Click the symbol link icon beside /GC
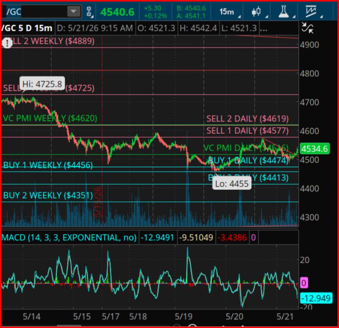Image resolution: width=339 pixels, height=328 pixels. [x=89, y=12]
